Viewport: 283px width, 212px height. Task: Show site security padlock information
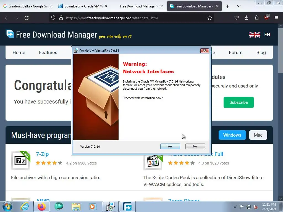tap(61, 18)
